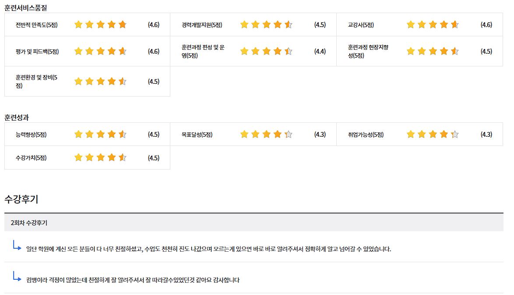Screen dimensions: 514x295
Task: Click the (4.4) score for 훈련과정 편성 및 운영
Action: click(320, 52)
